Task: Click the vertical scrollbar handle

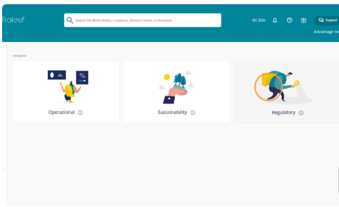Action: 338,181
